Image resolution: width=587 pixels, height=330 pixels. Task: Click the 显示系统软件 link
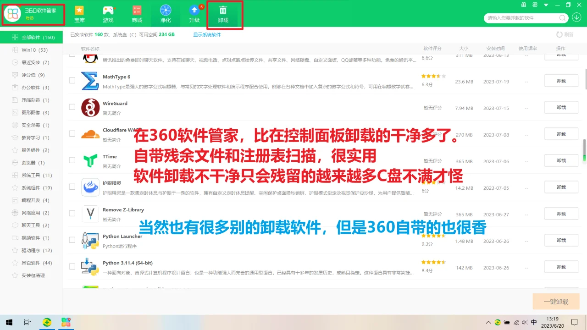207,34
